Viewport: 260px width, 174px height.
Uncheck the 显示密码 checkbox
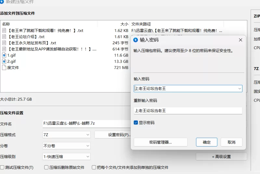(x=136, y=123)
